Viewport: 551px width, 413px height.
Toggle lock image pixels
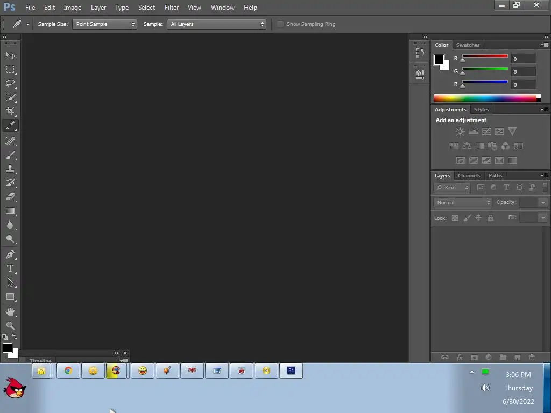tap(467, 218)
